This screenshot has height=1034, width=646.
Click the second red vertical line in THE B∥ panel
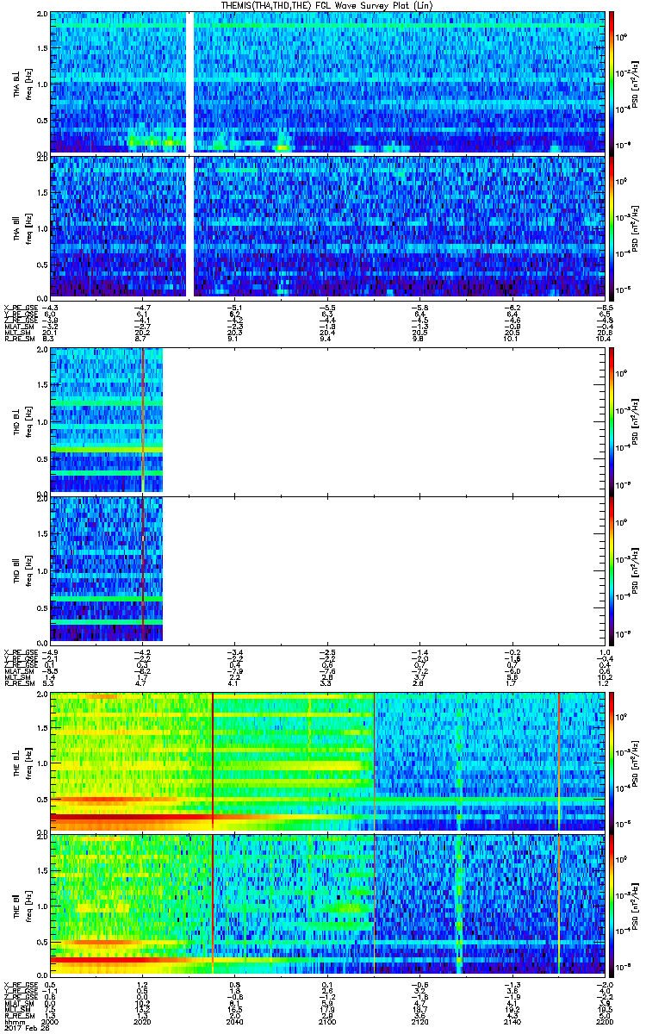pyautogui.click(x=375, y=906)
